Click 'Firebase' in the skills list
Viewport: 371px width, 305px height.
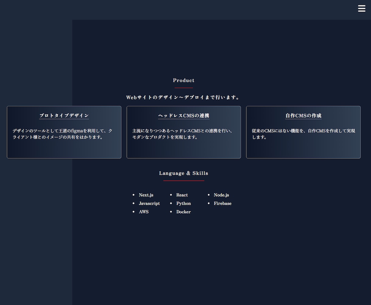pyautogui.click(x=223, y=204)
